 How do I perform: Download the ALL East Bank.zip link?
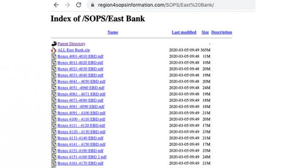pos(74,50)
